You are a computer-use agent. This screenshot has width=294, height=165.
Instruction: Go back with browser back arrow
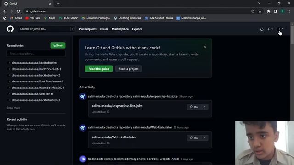pyautogui.click(x=5, y=11)
